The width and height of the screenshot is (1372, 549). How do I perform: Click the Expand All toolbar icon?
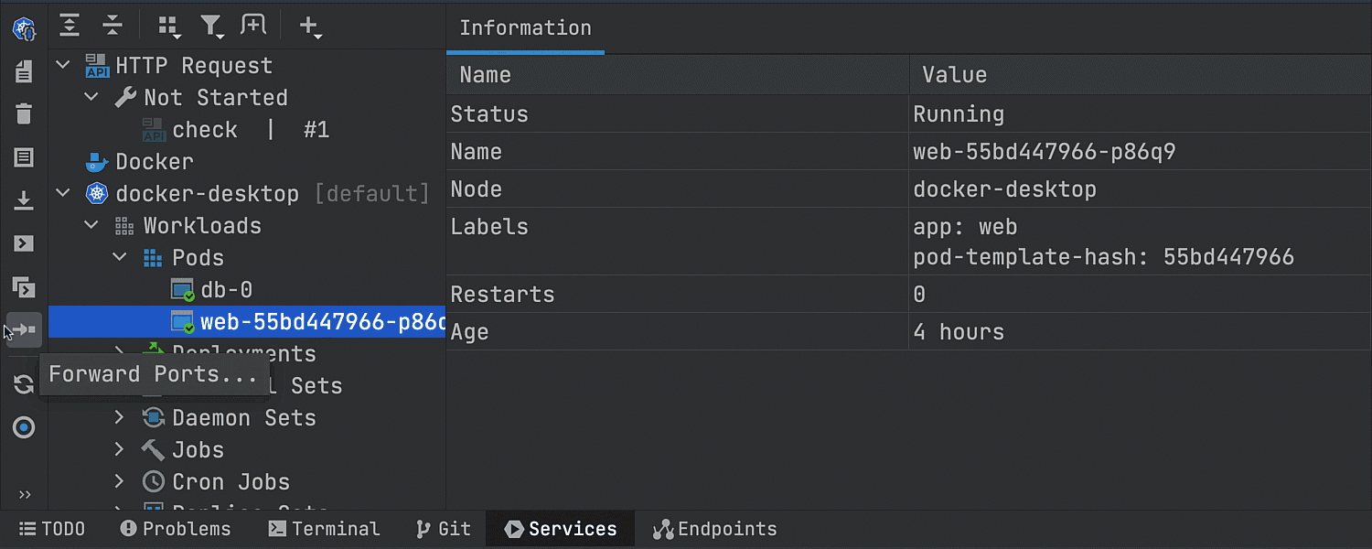(x=70, y=26)
